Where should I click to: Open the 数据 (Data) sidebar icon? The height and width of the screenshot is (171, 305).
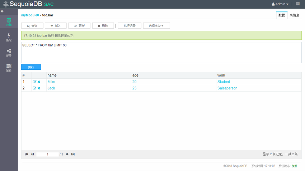tap(9, 22)
